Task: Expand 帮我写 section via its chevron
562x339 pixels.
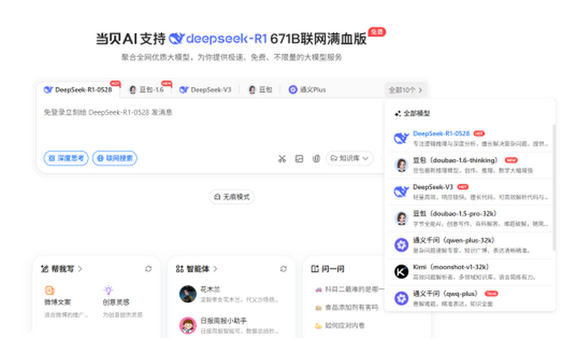Action: (80, 269)
